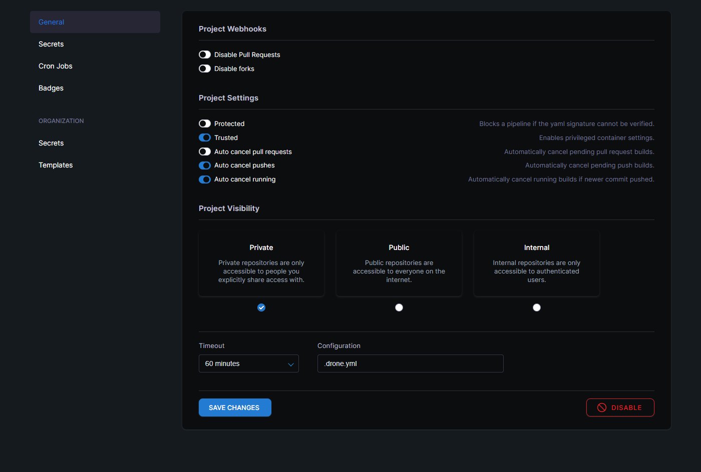Toggle the Disable Pull Requests switch
The height and width of the screenshot is (472, 701).
(205, 54)
